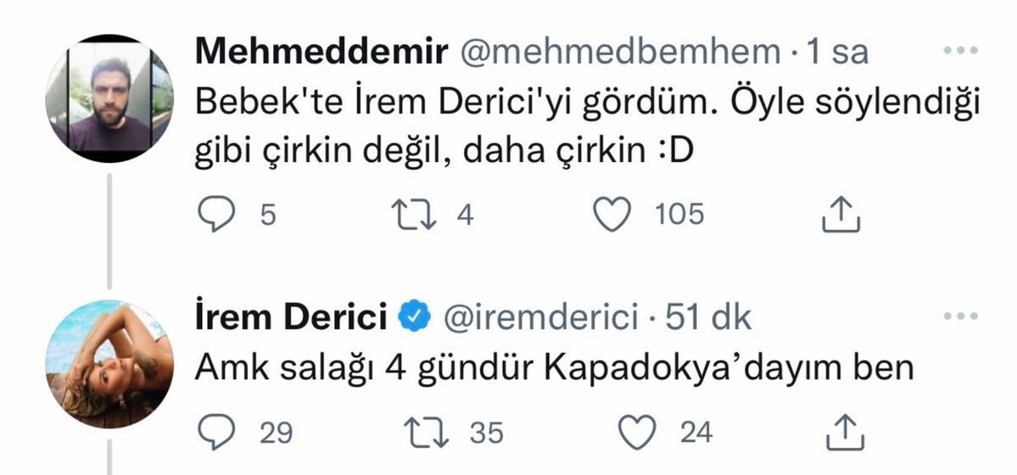Share İrem Derici's reply tweet
Screen dimensions: 1017x475
841,433
